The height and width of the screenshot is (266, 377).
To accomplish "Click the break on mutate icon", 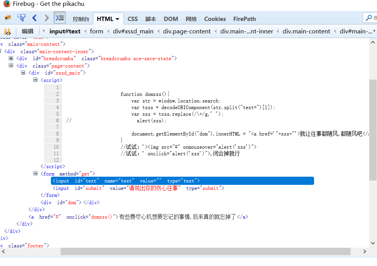I will click(x=7, y=31).
